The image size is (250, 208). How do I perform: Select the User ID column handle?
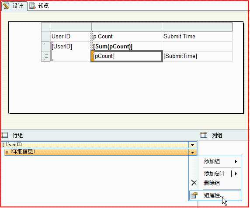click(71, 27)
